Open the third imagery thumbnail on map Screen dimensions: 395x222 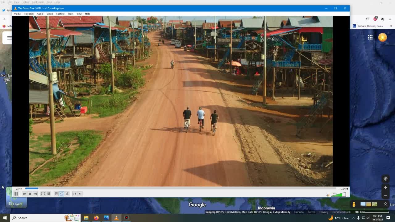375,204
